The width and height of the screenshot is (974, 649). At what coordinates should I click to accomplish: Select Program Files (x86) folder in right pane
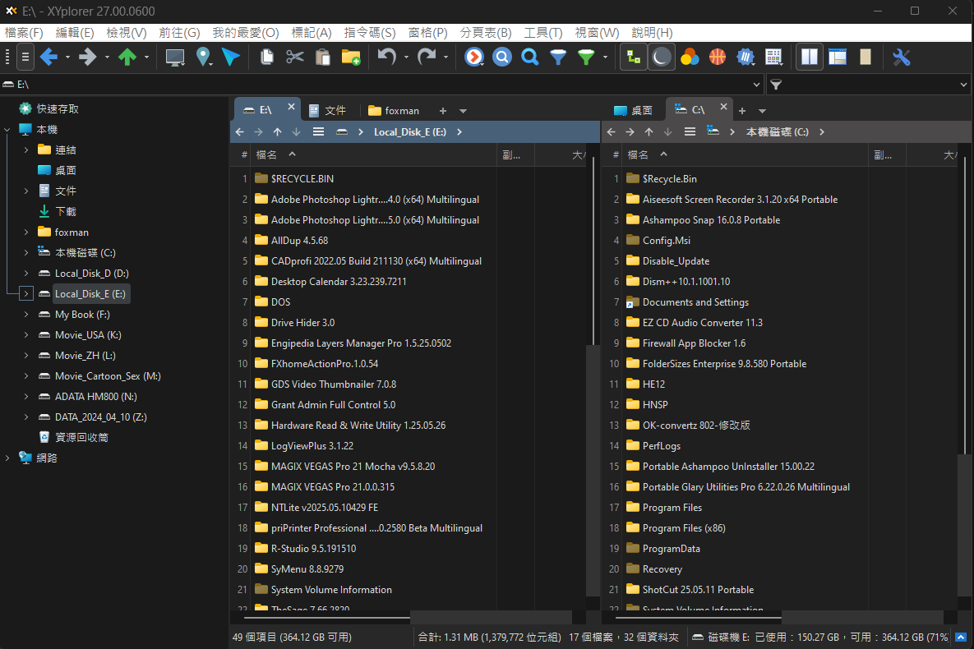tap(684, 528)
